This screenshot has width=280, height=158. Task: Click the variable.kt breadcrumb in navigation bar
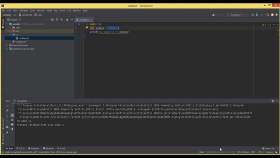pyautogui.click(x=25, y=15)
